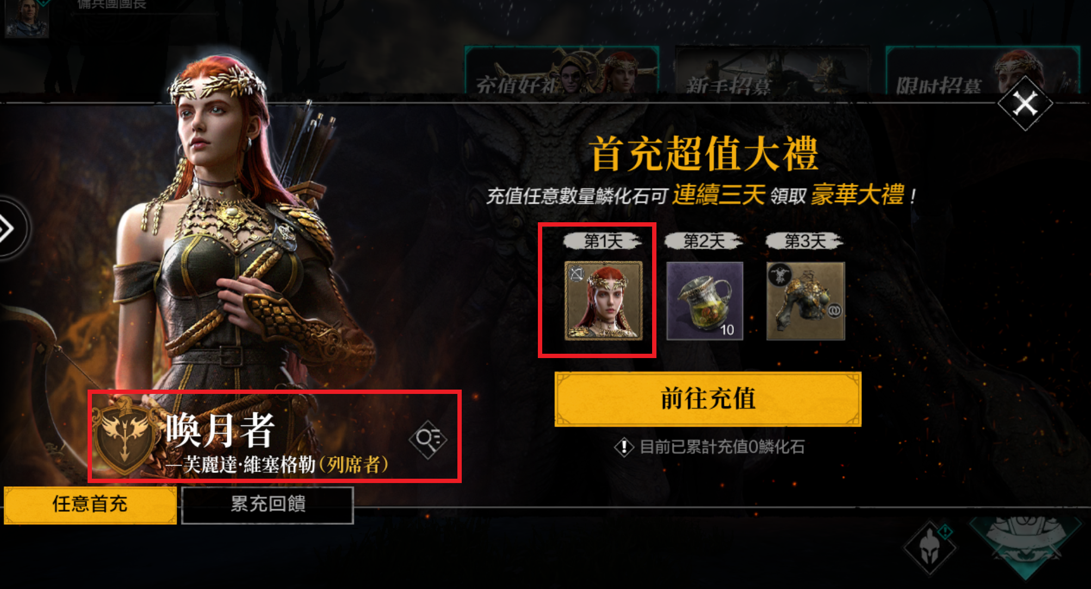Switch to 累充回饋 tab
Viewport: 1091px width, 589px height.
point(268,504)
